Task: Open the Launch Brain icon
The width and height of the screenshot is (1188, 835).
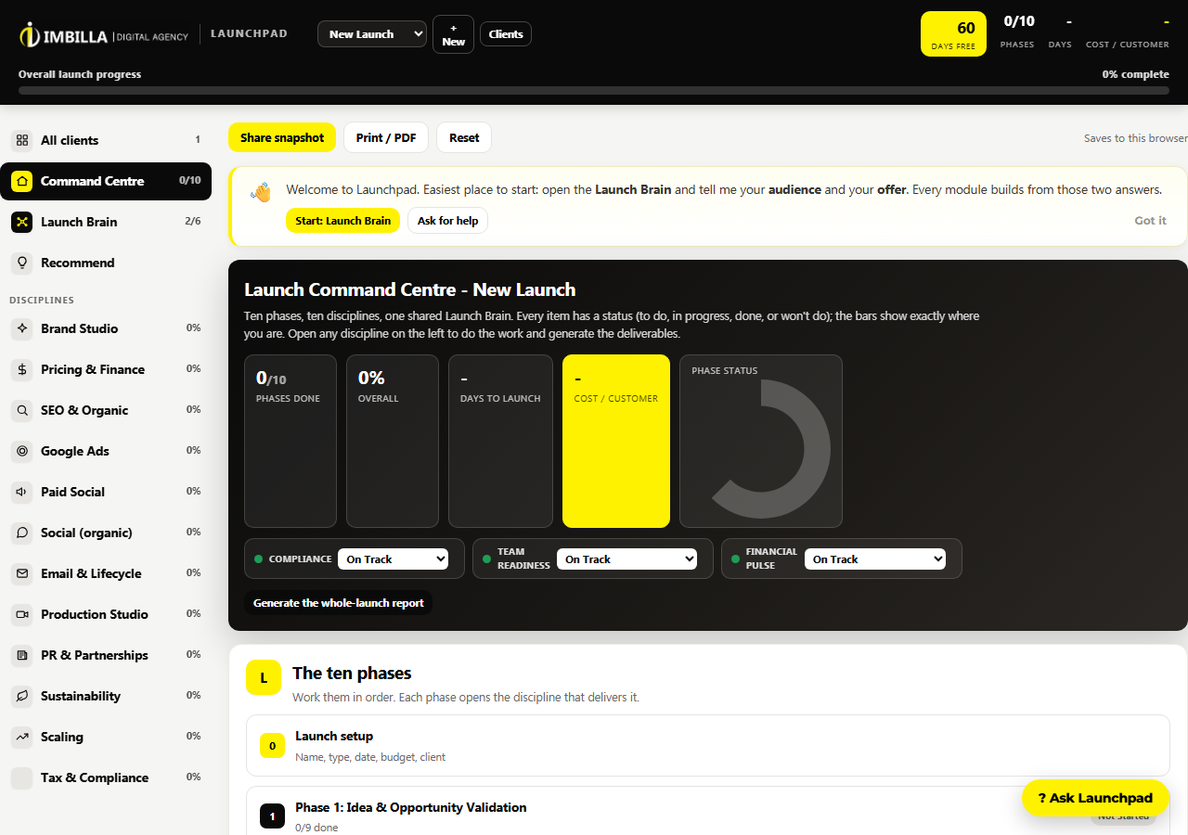Action: click(21, 222)
